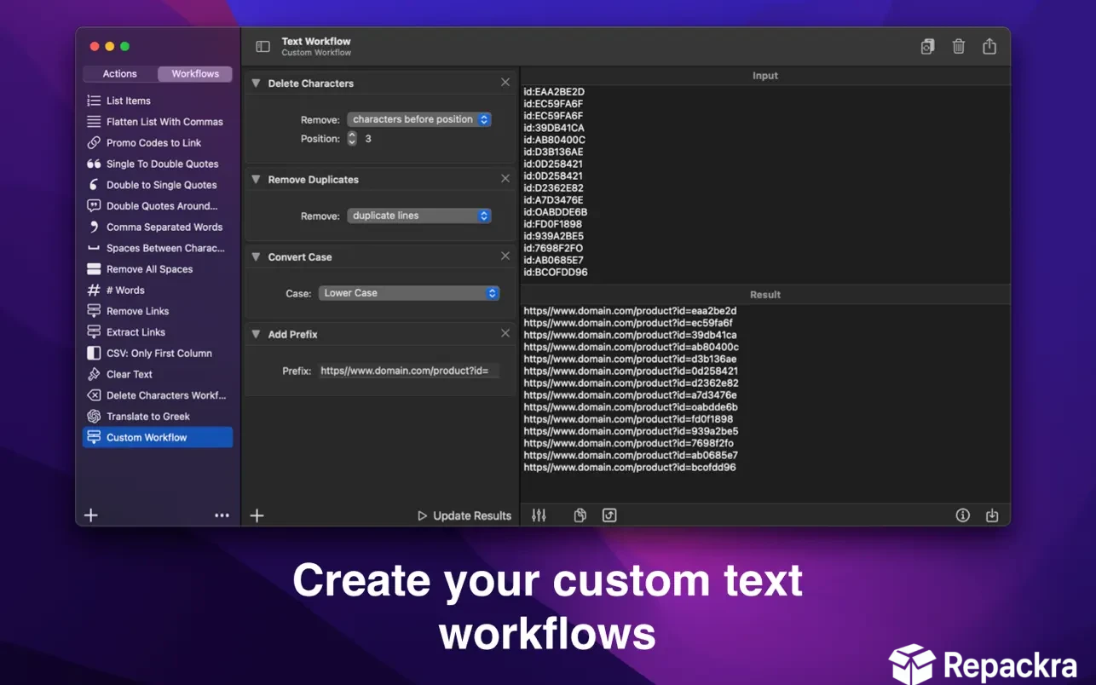This screenshot has height=685, width=1096.
Task: Open settings sliders icon below results
Action: point(539,515)
